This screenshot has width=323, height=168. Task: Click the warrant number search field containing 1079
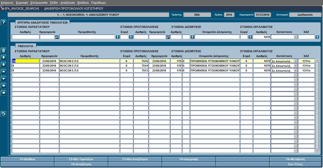pyautogui.click(x=262, y=37)
